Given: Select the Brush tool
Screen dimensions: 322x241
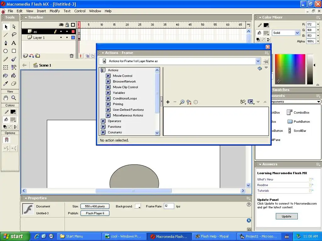Looking at the screenshot, I should tap(14, 59).
